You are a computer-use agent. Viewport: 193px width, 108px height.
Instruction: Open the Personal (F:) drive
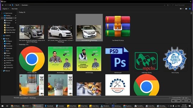coord(9,65)
